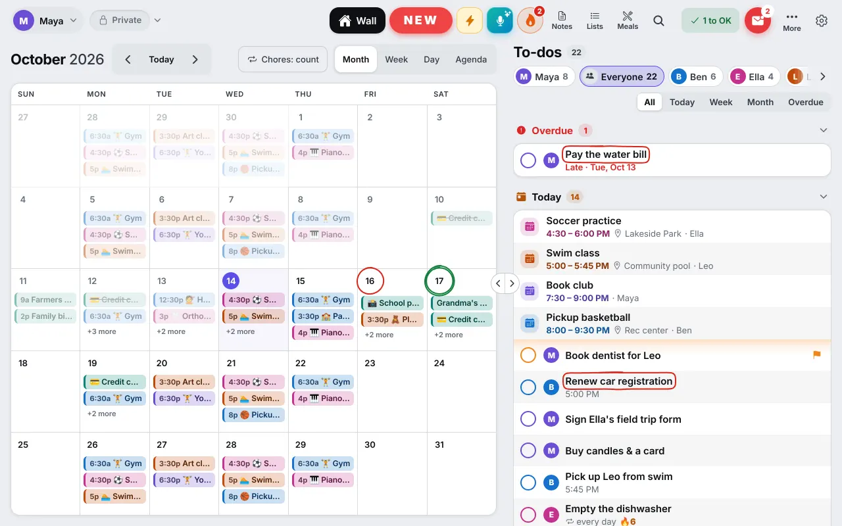Check off 'Pick up Leo from swim'
This screenshot has width=842, height=526.
click(x=528, y=483)
